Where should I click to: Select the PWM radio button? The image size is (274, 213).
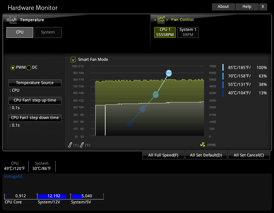tap(13, 68)
